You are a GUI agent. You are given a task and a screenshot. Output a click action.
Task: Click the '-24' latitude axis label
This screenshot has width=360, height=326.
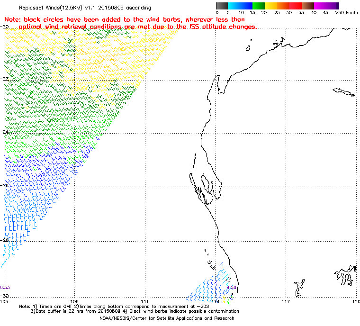[5, 132]
